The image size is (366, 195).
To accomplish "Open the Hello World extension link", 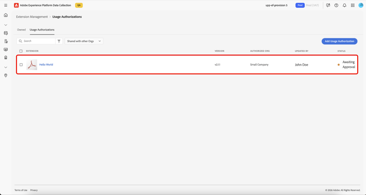I will point(46,65).
